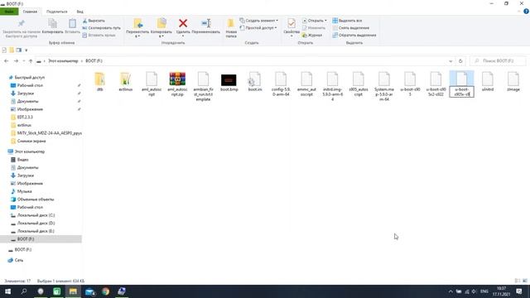Click the Переименовать (Rename) icon
The image size is (530, 298).
click(206, 23)
